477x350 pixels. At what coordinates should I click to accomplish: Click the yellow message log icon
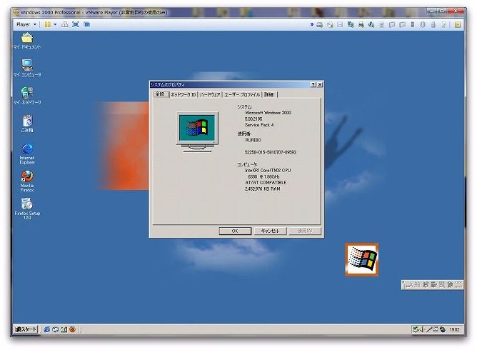click(x=458, y=25)
